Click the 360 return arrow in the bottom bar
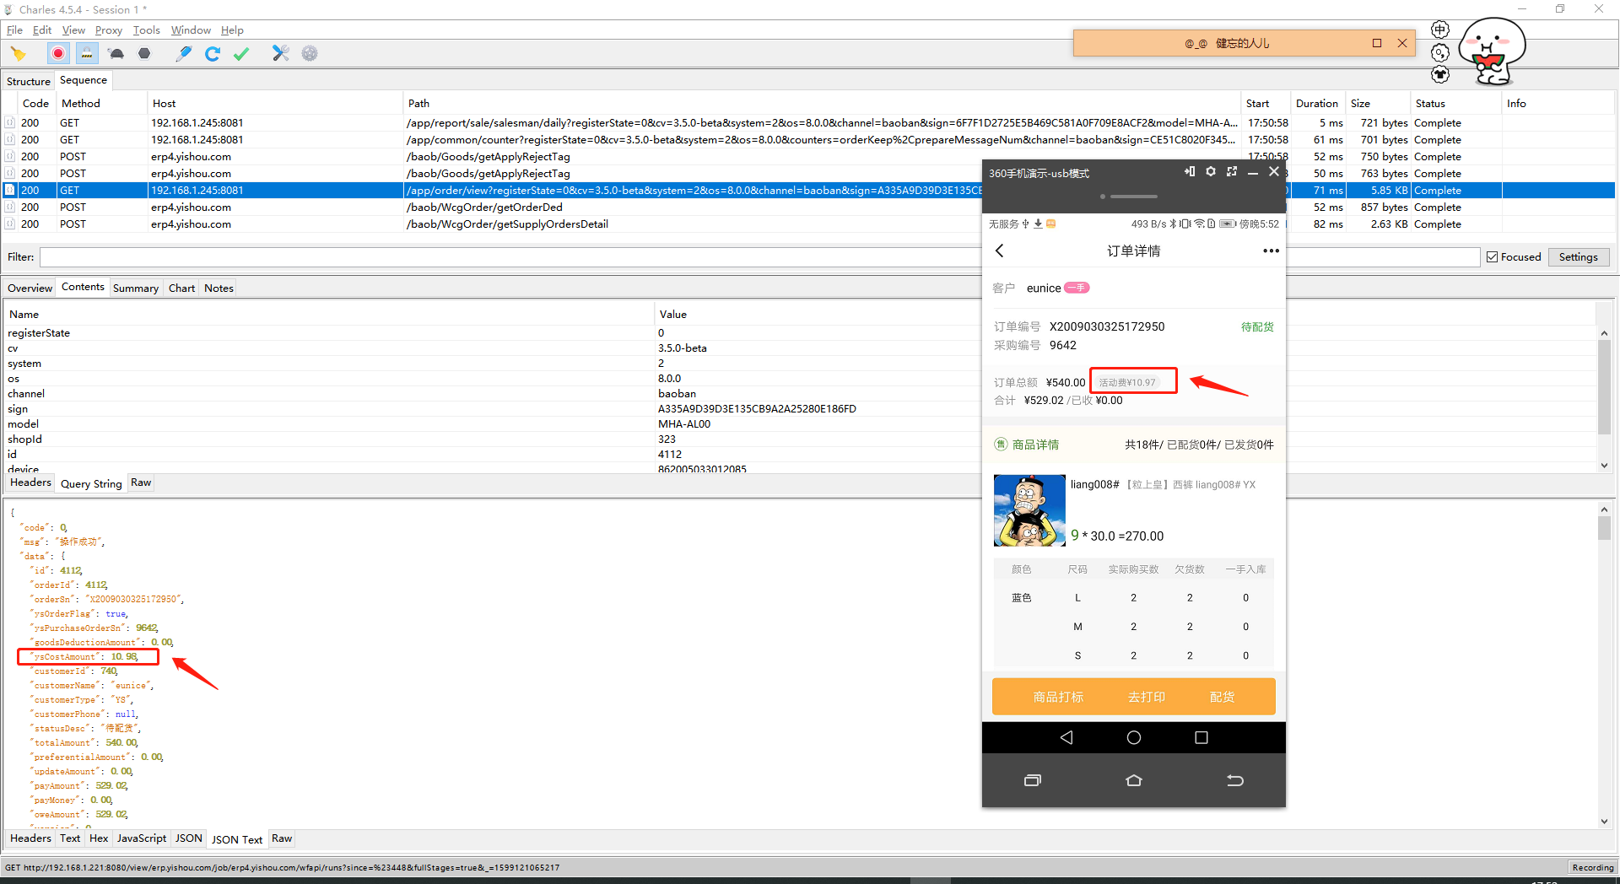Viewport: 1620px width, 884px height. tap(1235, 780)
